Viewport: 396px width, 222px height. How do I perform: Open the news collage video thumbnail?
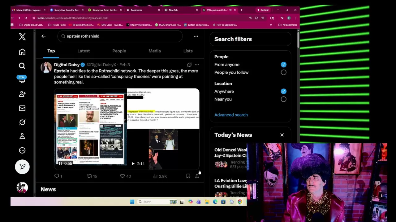click(x=90, y=129)
